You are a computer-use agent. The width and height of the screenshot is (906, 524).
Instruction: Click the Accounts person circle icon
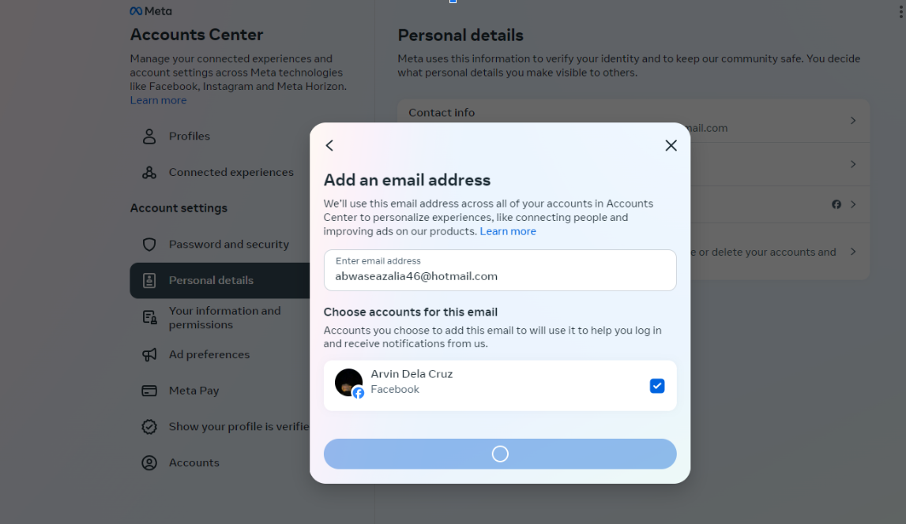(149, 463)
